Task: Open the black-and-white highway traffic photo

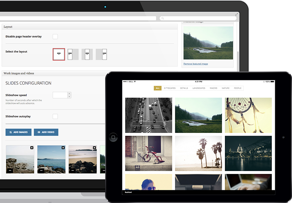Action: 148,115
